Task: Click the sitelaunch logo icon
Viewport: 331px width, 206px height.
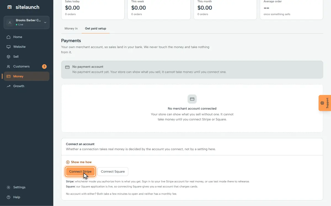Action: [10, 7]
